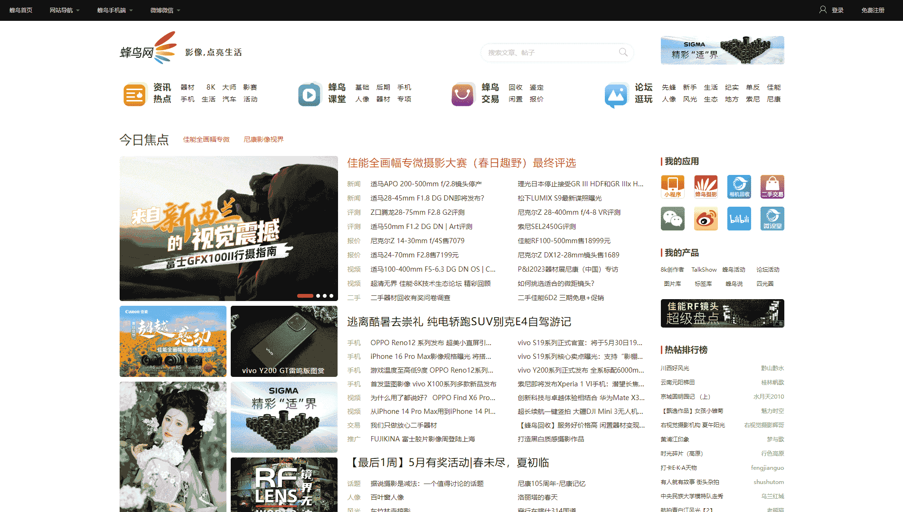903x512 pixels.
Task: Open the 索尼 forum section
Action: coord(752,99)
